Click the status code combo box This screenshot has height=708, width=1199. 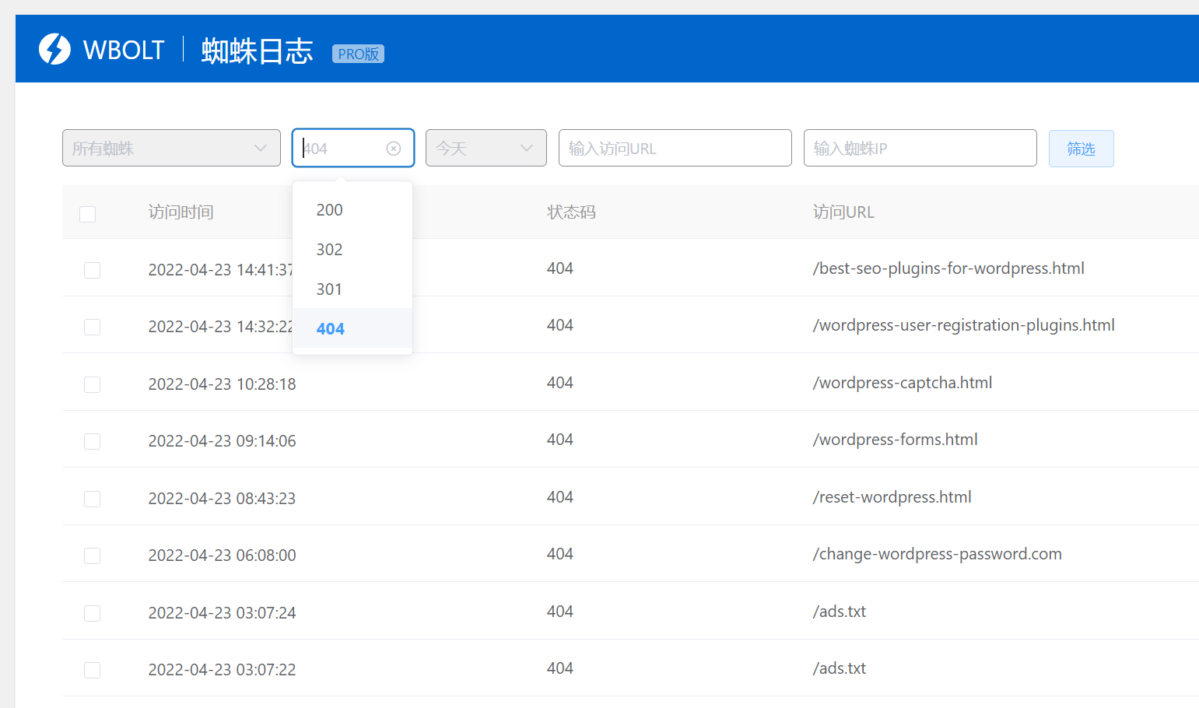click(x=342, y=149)
